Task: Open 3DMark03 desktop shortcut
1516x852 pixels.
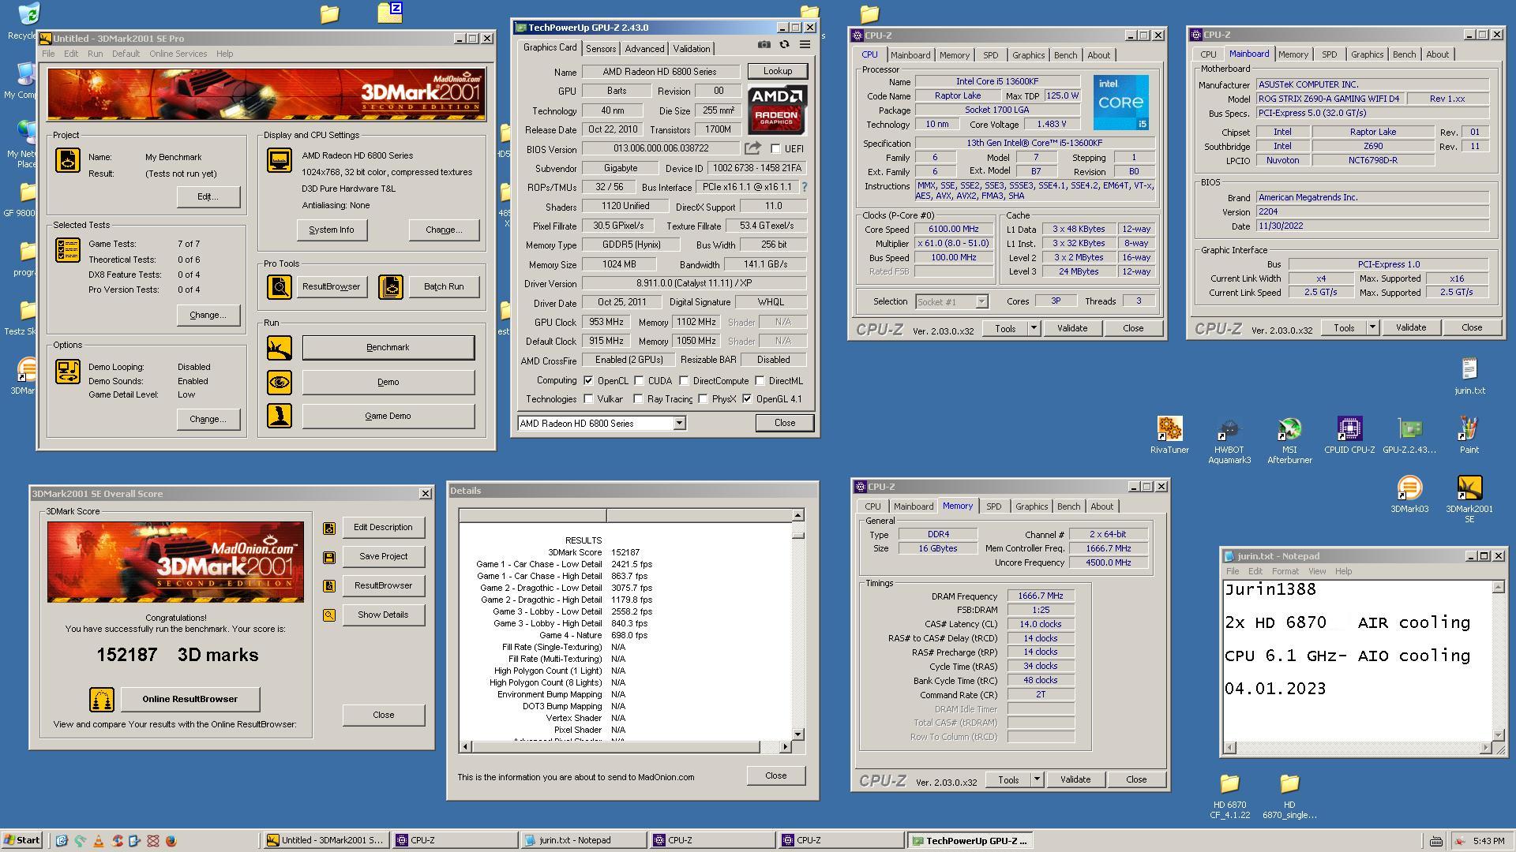Action: click(x=1409, y=495)
